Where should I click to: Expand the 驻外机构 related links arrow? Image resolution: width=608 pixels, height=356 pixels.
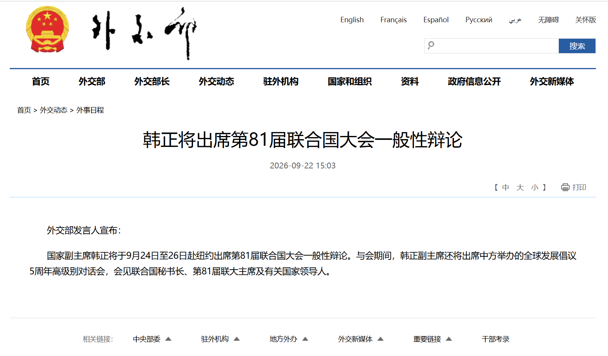pyautogui.click(x=236, y=339)
